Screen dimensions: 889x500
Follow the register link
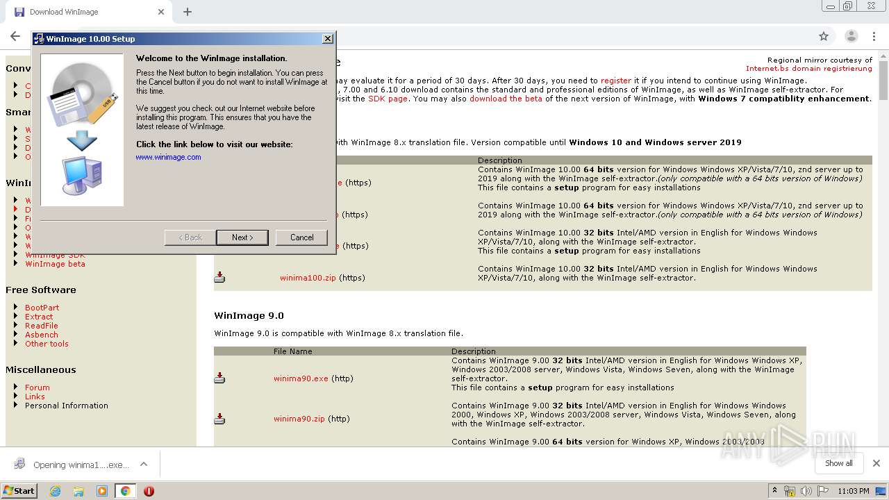616,81
